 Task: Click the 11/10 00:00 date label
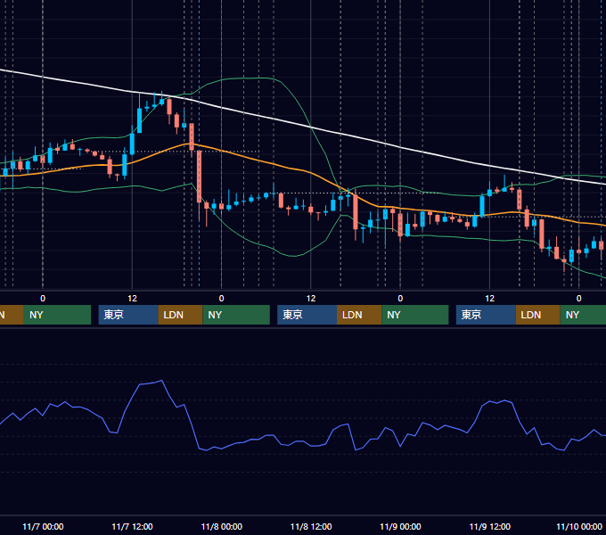pyautogui.click(x=579, y=526)
